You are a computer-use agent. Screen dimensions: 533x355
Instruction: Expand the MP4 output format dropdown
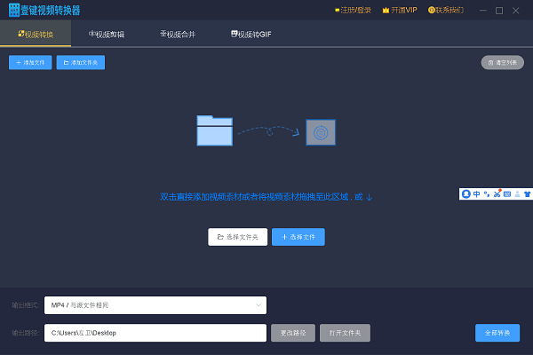(x=155, y=305)
